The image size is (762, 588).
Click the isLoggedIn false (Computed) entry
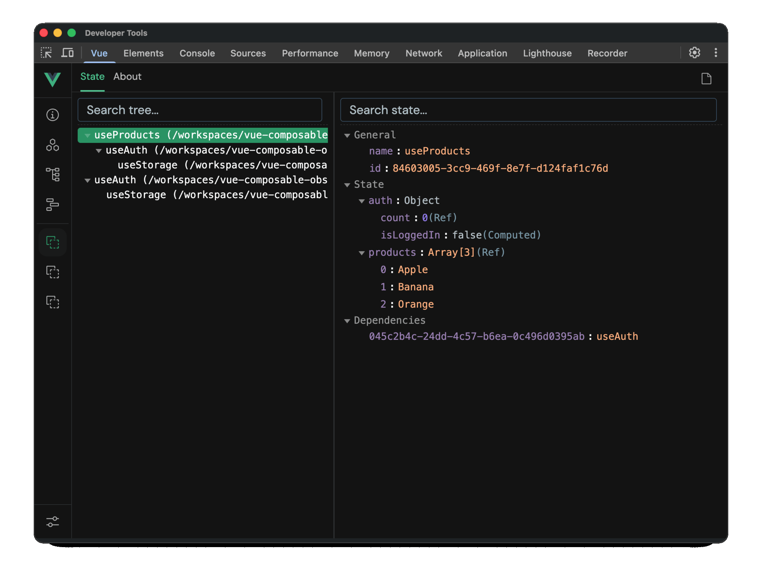point(460,235)
